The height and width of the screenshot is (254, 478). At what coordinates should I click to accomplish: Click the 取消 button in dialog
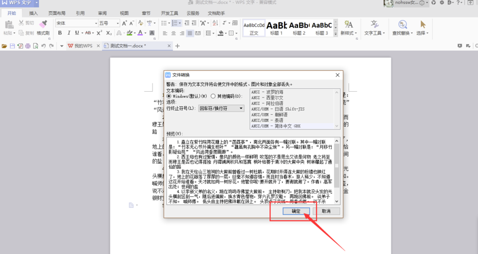tap(326, 211)
